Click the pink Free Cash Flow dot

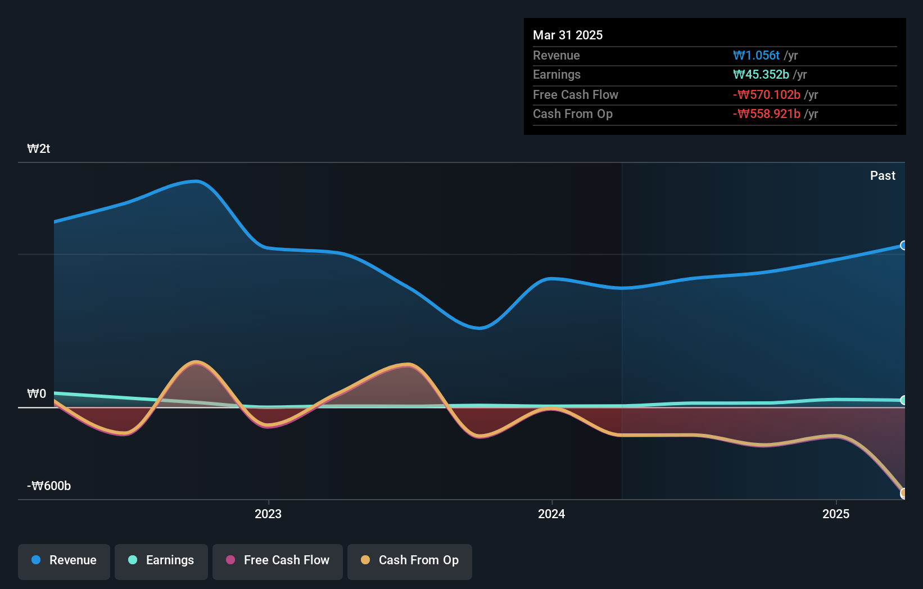tap(230, 560)
